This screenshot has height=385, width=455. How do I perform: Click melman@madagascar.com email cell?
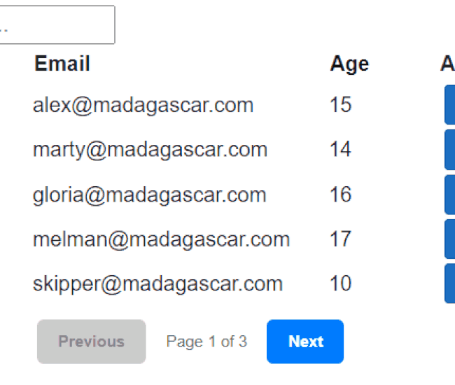coord(161,239)
